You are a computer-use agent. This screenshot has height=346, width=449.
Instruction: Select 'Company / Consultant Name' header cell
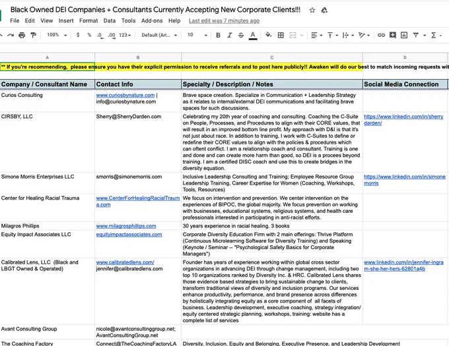tap(48, 84)
